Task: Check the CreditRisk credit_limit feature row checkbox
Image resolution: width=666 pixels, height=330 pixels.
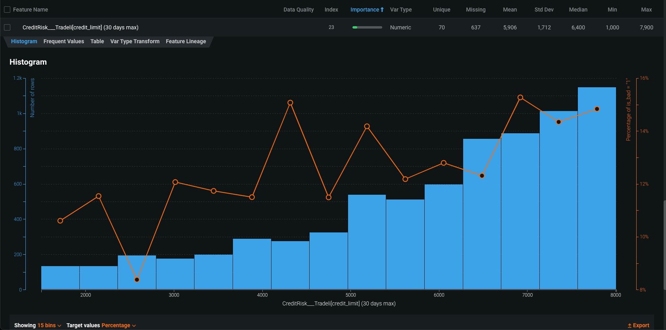Action: (x=7, y=27)
